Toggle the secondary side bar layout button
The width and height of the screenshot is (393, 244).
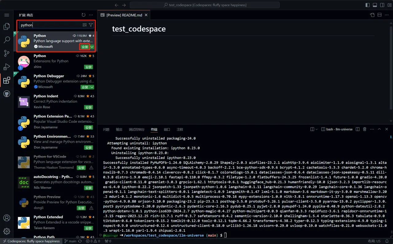382,5
